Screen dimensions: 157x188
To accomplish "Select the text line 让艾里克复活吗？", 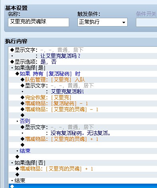I will point(83,56).
